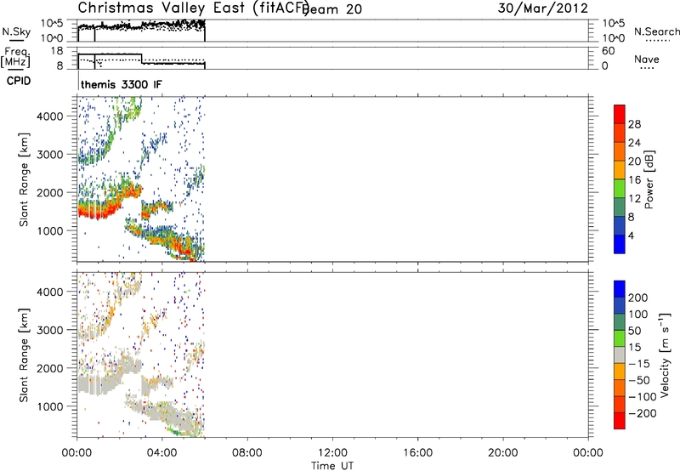The height and width of the screenshot is (471, 680).
Task: Click the "16:00" time axis label
Action: (417, 453)
